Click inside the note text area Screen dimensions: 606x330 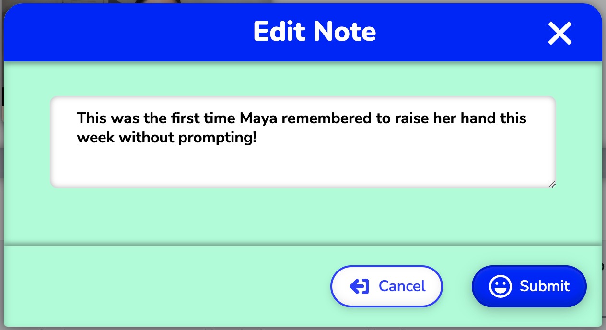click(x=303, y=142)
